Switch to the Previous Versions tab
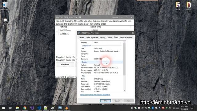 pos(126,38)
